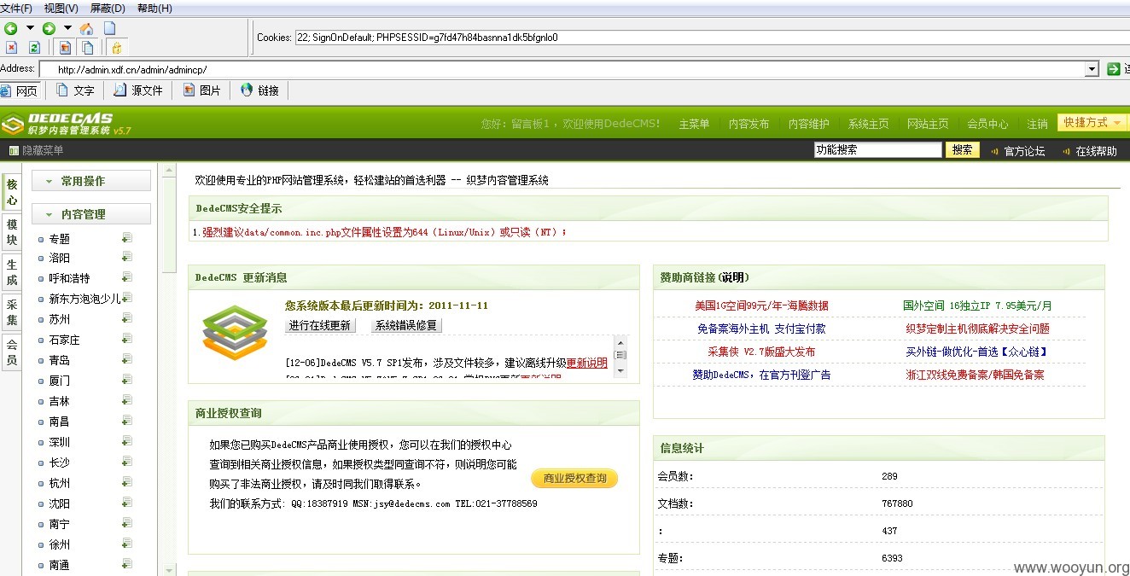
Task: Switch to the 网页 view tab
Action: point(20,90)
